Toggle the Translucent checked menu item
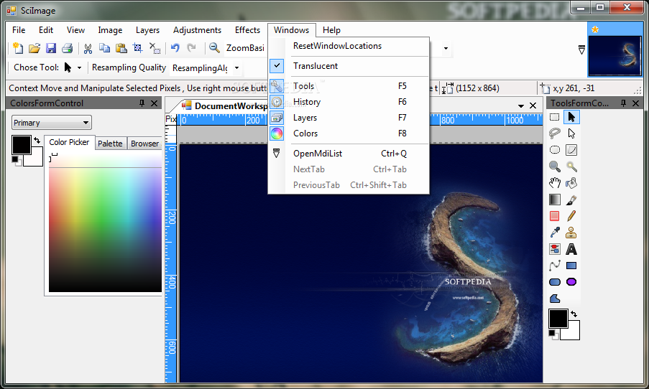 click(x=349, y=66)
